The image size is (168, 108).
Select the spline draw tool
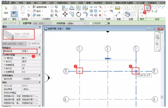pyautogui.click(x=148, y=11)
